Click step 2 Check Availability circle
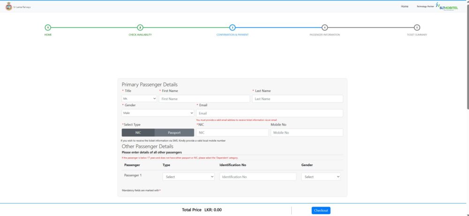This screenshot has width=469, height=216. [x=140, y=28]
